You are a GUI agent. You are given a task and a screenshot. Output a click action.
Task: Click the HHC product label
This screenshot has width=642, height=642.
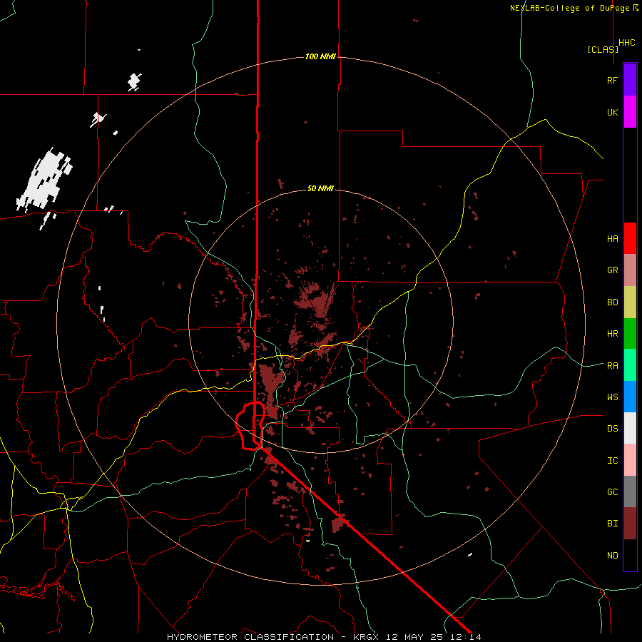(x=626, y=43)
